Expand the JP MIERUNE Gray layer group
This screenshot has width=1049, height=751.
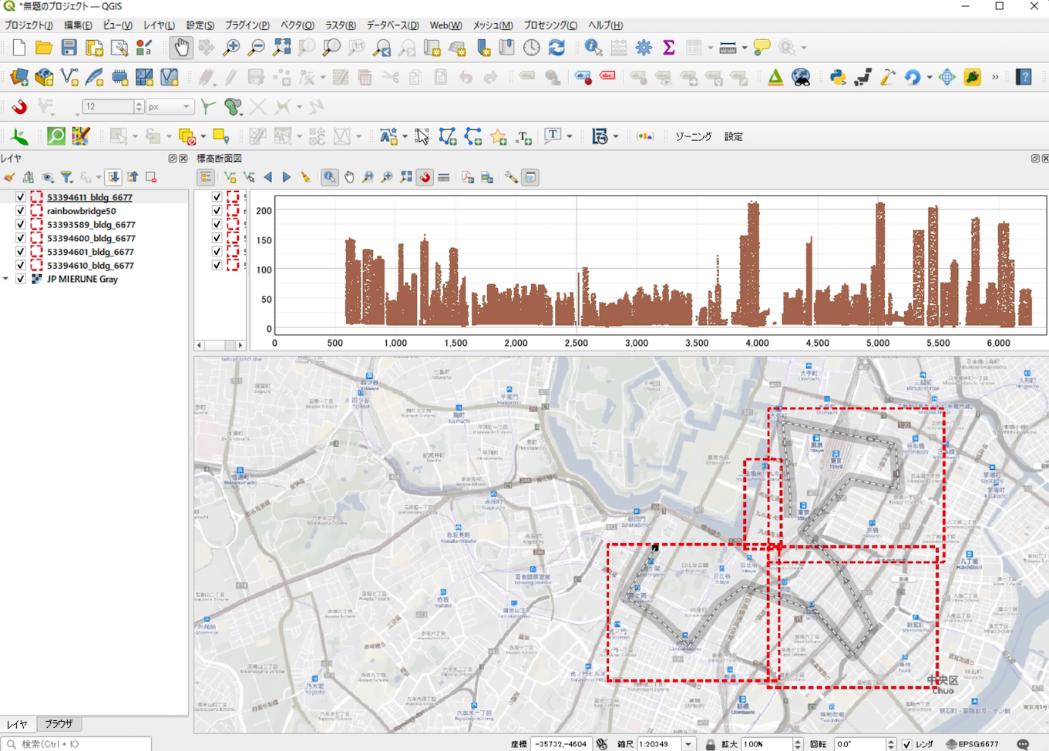[6, 280]
